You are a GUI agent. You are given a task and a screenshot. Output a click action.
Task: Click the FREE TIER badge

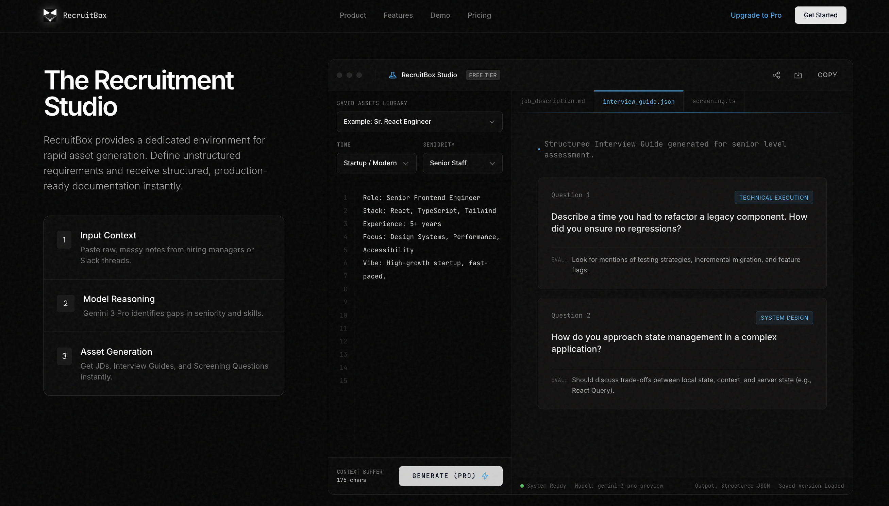point(482,75)
